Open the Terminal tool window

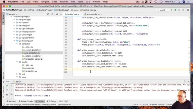tap(11, 101)
